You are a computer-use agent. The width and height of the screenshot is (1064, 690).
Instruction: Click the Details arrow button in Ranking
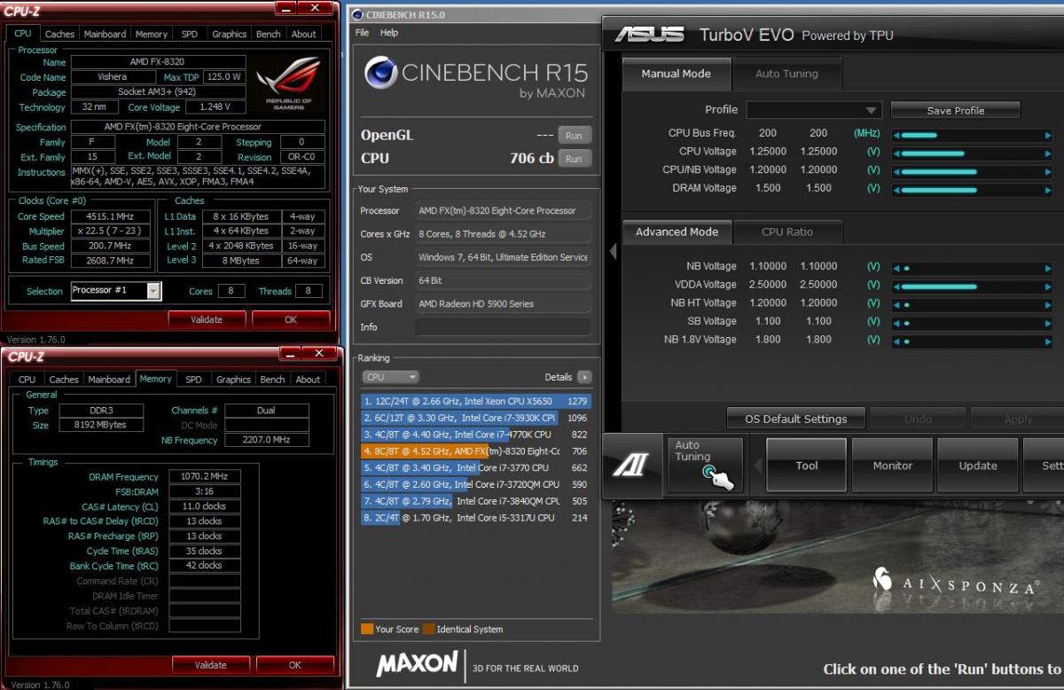pos(584,377)
